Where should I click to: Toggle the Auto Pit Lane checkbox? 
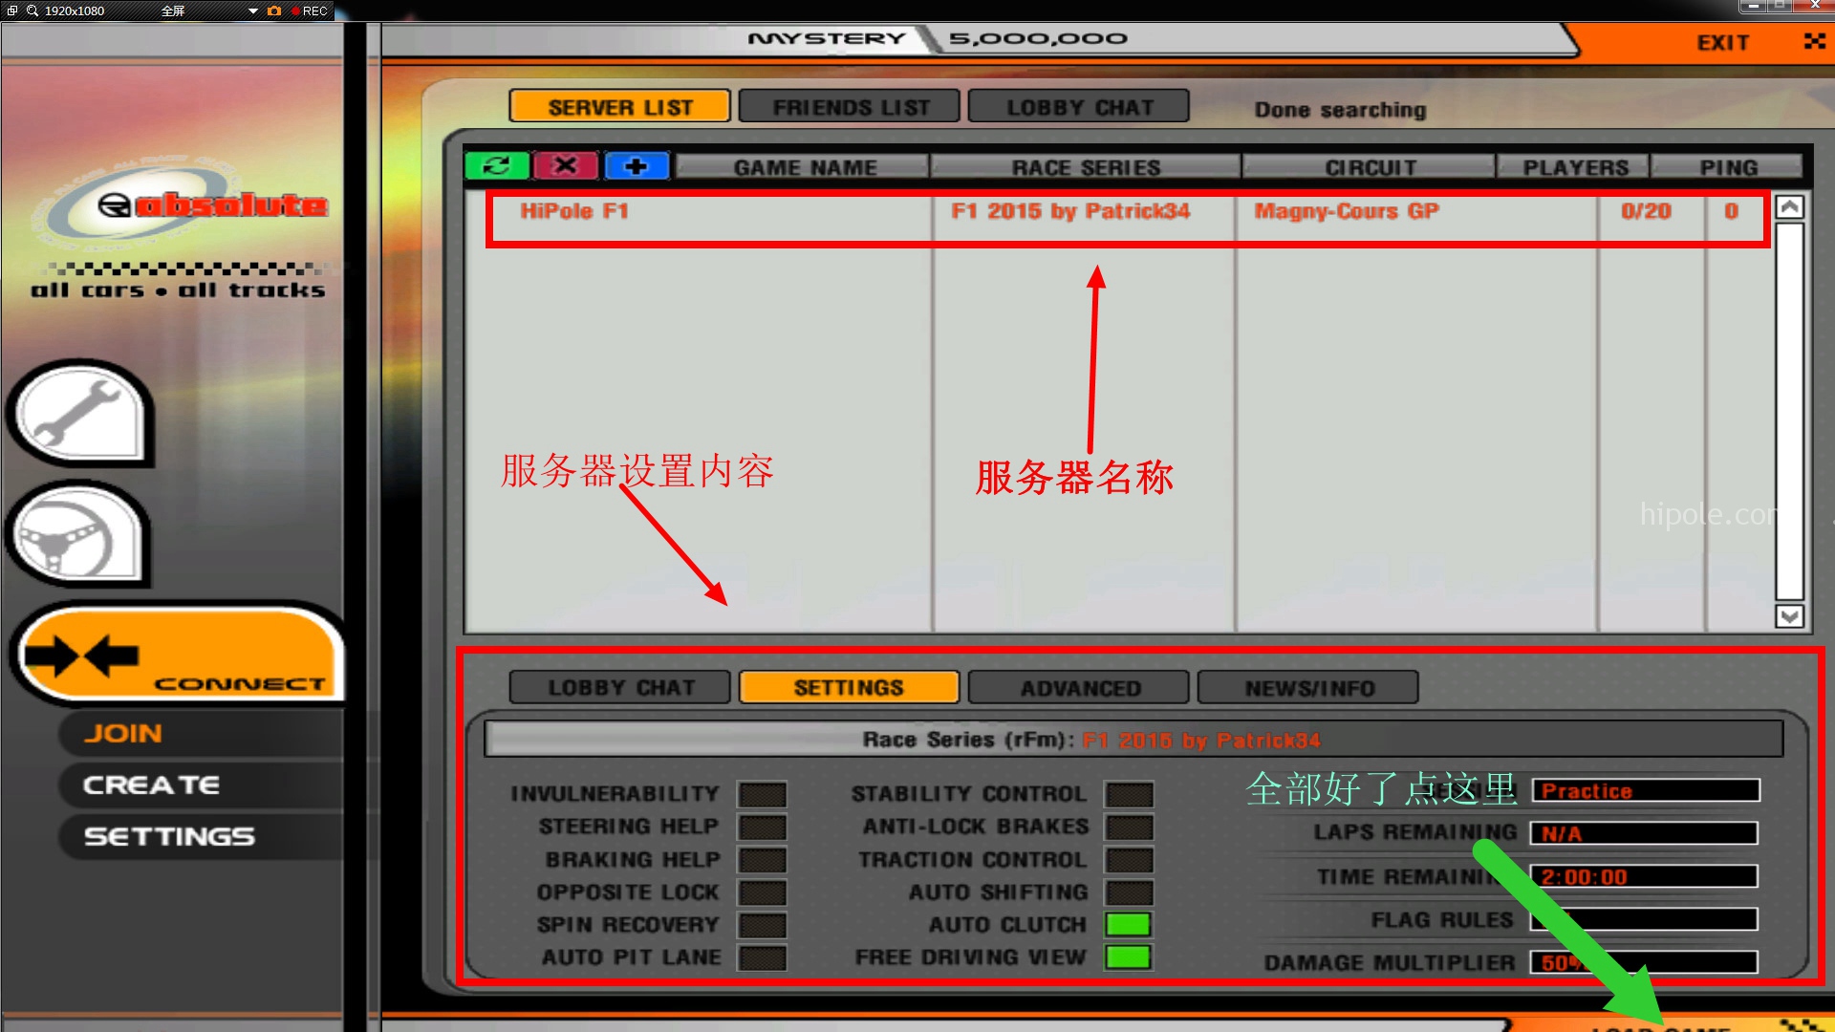click(762, 957)
